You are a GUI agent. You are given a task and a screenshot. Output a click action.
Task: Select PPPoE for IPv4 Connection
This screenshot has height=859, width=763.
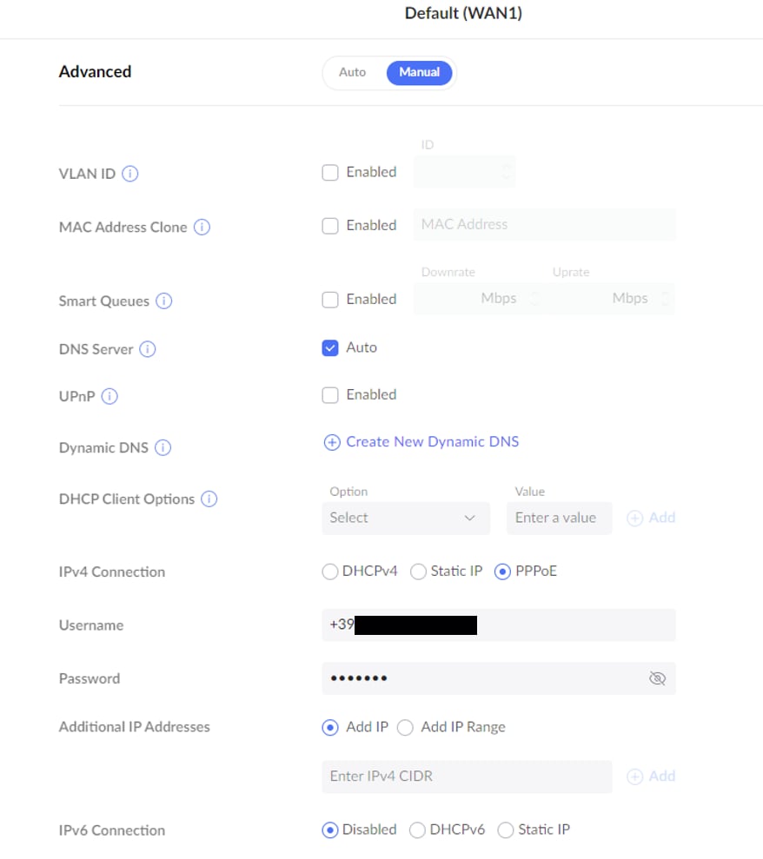coord(502,572)
